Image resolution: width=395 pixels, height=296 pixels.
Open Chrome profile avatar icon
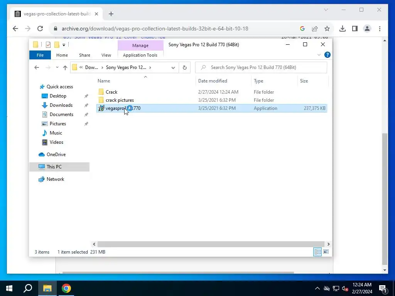click(x=367, y=29)
